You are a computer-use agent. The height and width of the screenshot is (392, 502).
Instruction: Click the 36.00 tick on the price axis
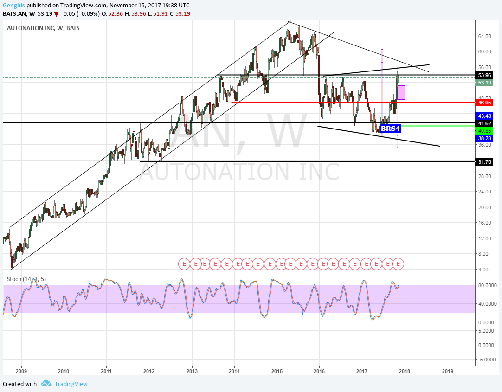tap(484, 145)
